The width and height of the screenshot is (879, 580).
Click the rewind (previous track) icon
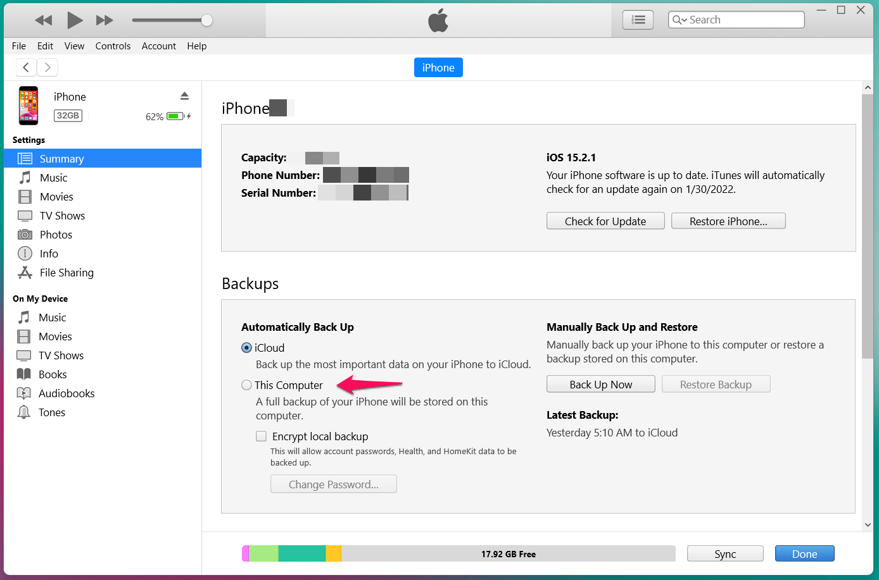tap(44, 20)
